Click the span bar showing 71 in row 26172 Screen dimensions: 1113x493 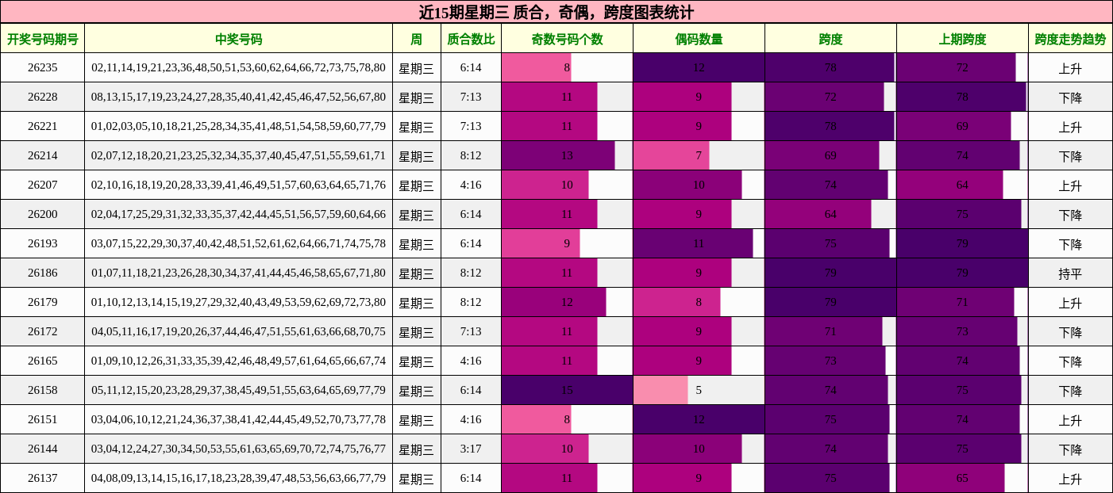pos(824,331)
